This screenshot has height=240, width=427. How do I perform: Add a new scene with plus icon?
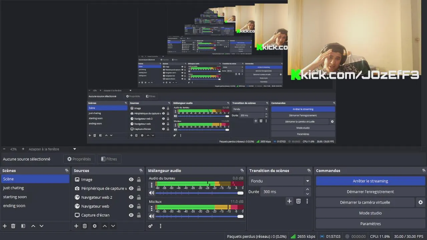pos(5,226)
